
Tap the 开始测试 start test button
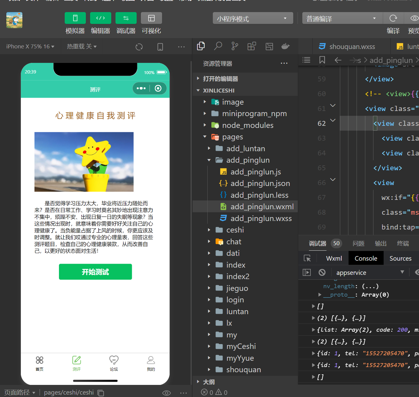pyautogui.click(x=95, y=272)
